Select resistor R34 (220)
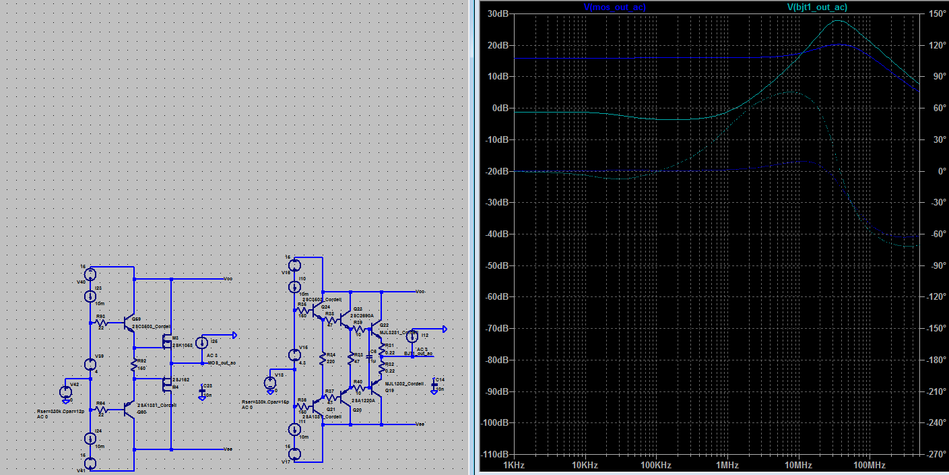The width and height of the screenshot is (949, 475). click(323, 358)
